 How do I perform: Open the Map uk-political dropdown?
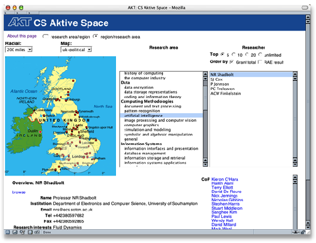[76, 49]
